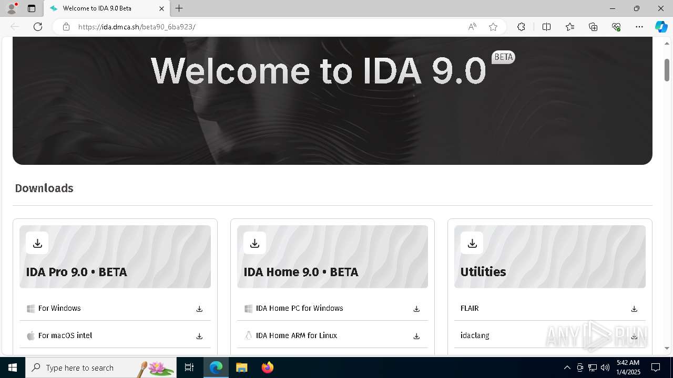Screen dimensions: 673x378
Task: Open IDA Home PC for Windows link
Action: (299, 308)
